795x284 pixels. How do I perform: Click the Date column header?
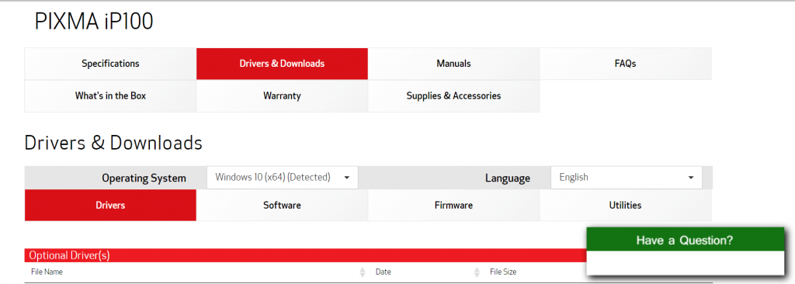(384, 272)
